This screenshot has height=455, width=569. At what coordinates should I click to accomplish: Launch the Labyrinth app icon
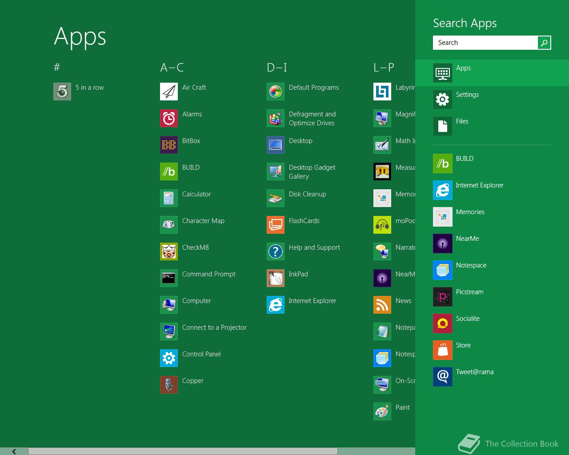click(382, 92)
